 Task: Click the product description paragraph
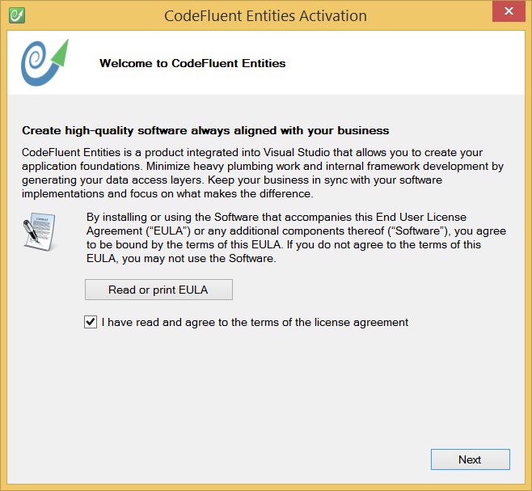pyautogui.click(x=263, y=173)
